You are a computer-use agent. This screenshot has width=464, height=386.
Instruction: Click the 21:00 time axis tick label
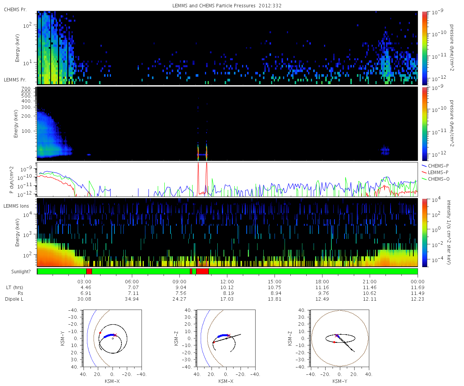(370, 281)
